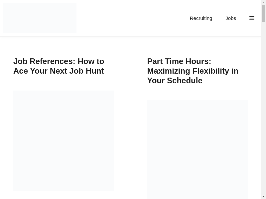Viewport: 266px width, 199px height.
Task: Click the site logo in the header
Action: click(x=40, y=18)
